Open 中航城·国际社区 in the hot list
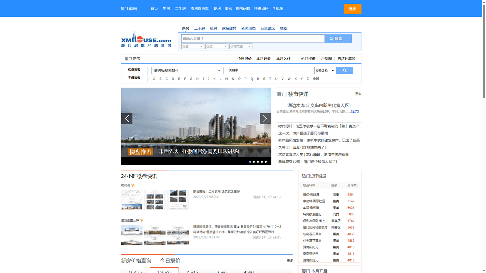This screenshot has height=273, width=486. pos(314,201)
